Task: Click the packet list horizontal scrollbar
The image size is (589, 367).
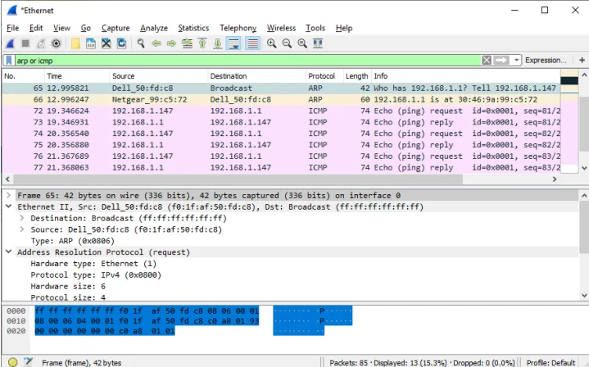Action: tap(238, 179)
